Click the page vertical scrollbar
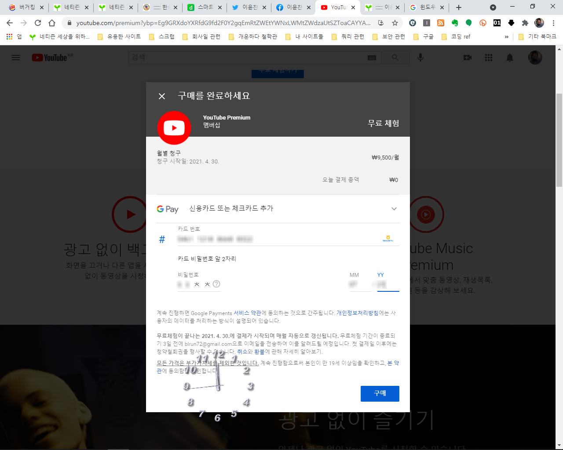This screenshot has height=450, width=563. coord(559,141)
